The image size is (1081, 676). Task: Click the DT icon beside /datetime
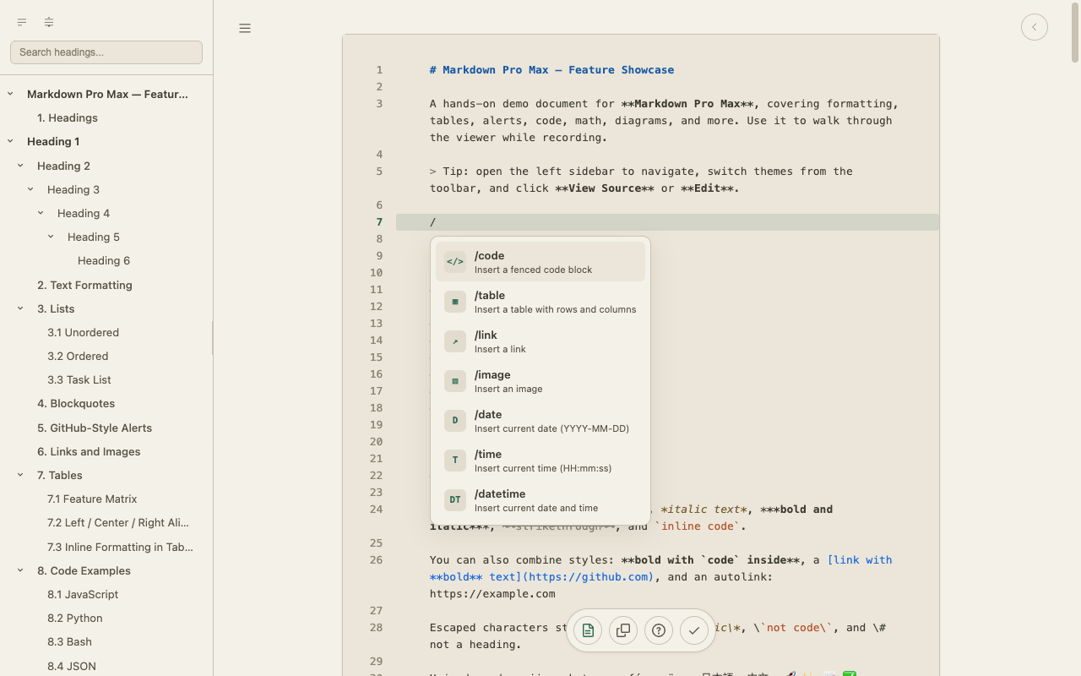point(455,500)
